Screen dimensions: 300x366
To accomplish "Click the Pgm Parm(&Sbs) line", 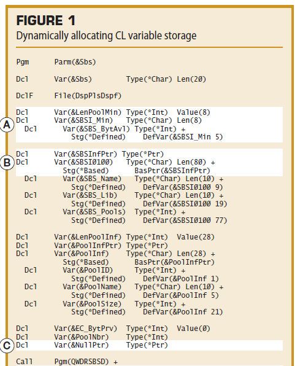I will pos(56,62).
